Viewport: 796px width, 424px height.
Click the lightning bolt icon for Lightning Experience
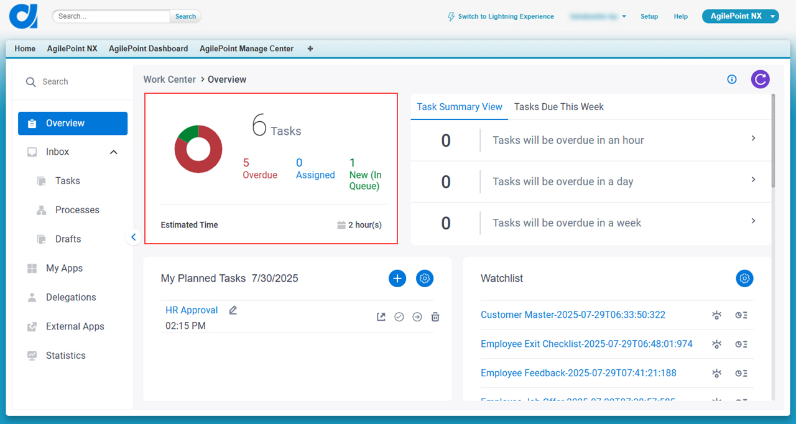(x=451, y=17)
